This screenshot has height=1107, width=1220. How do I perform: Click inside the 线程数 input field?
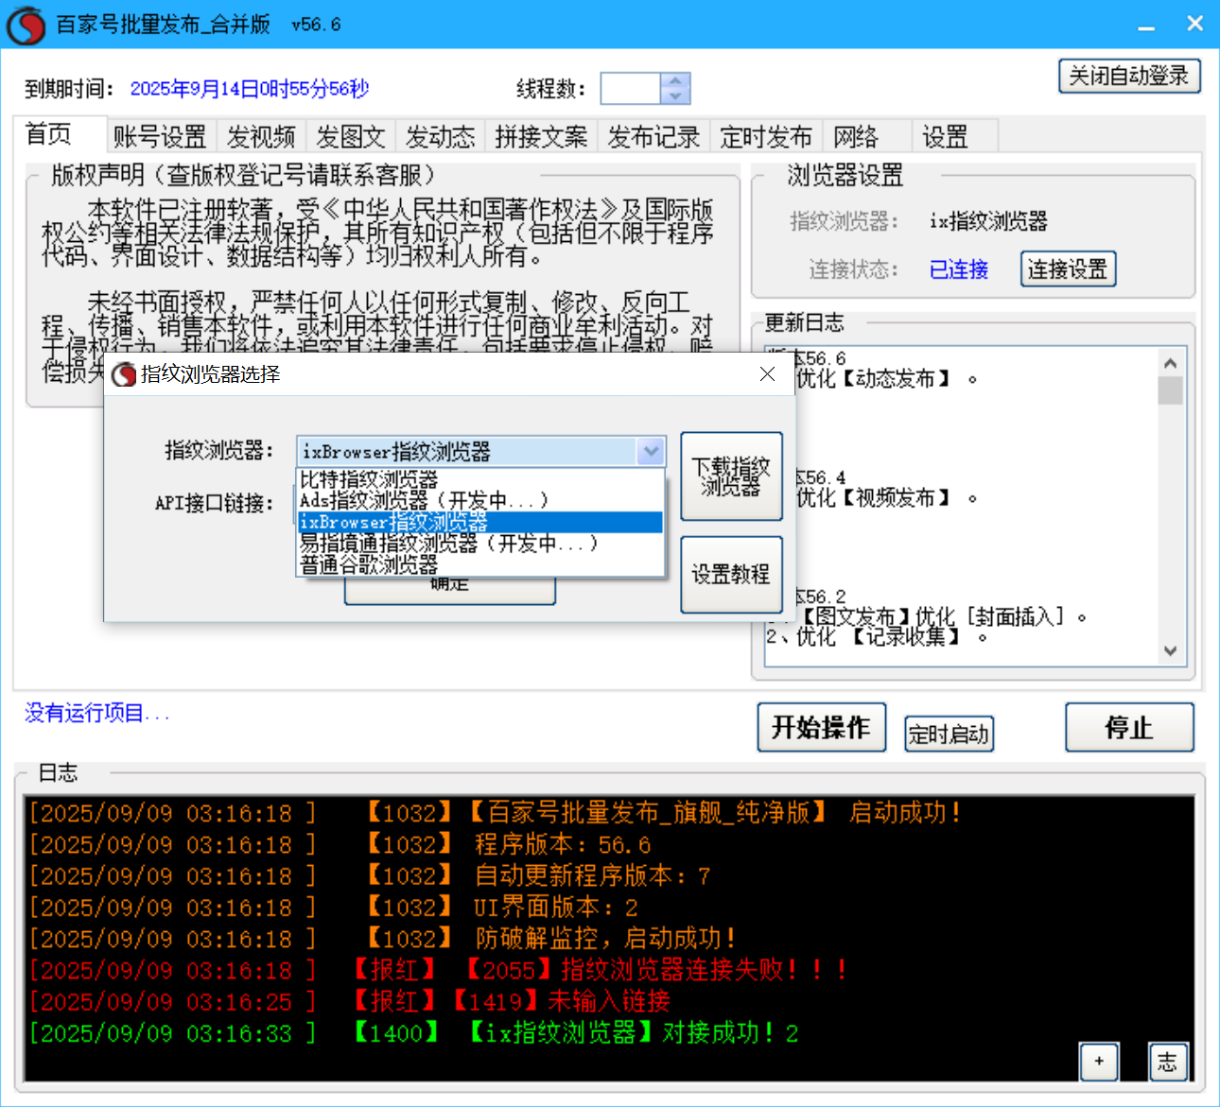click(x=629, y=88)
